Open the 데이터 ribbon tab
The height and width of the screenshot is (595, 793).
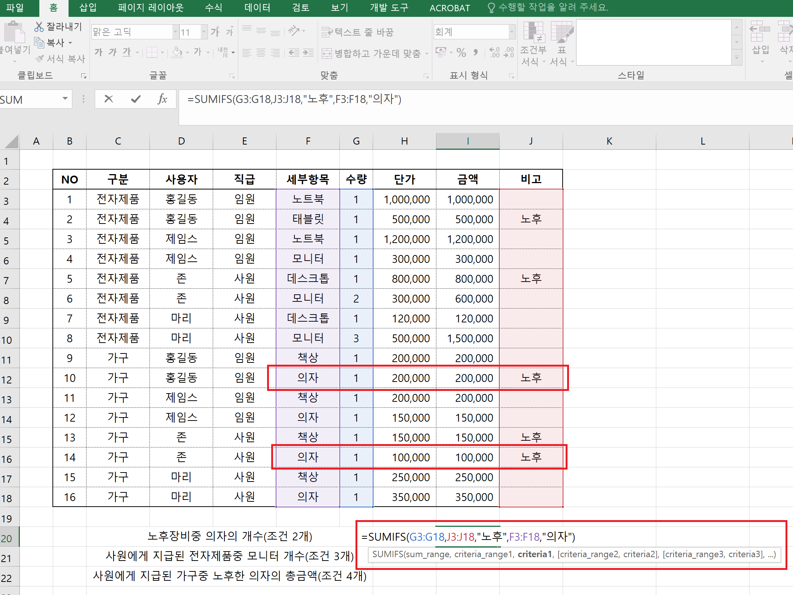[257, 8]
